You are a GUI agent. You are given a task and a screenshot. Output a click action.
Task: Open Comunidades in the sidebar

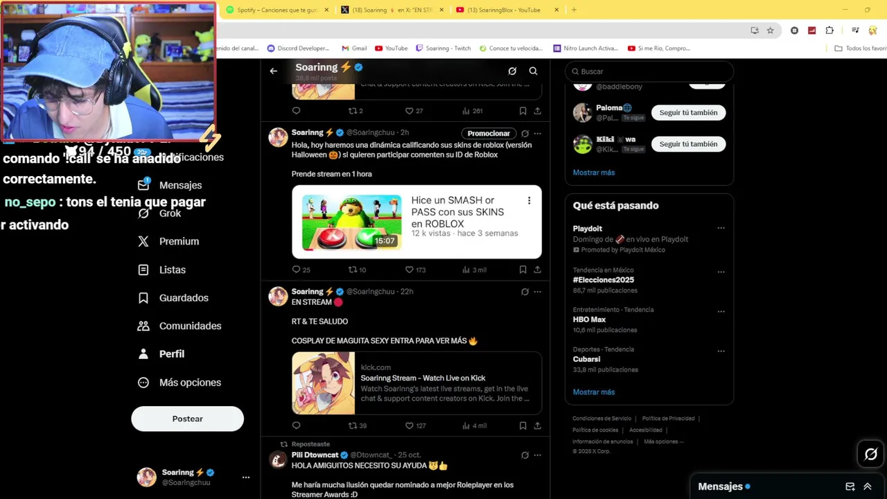(x=179, y=326)
